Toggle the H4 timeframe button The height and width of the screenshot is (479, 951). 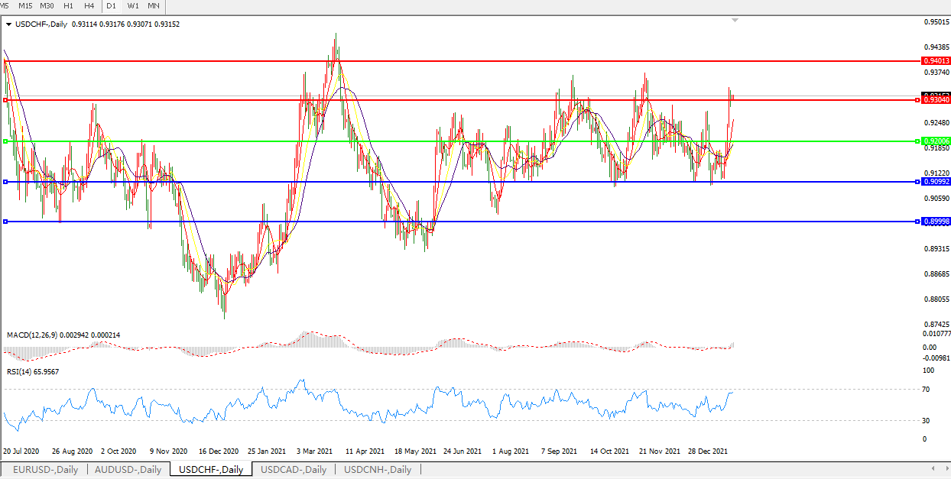pyautogui.click(x=89, y=5)
